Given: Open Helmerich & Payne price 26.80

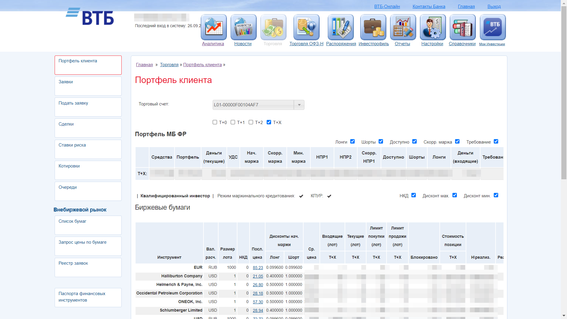Looking at the screenshot, I should coord(258,285).
